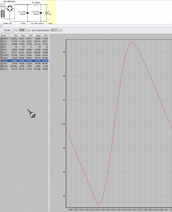Click the reporting delay input field
The image size is (172, 212).
click(54, 30)
